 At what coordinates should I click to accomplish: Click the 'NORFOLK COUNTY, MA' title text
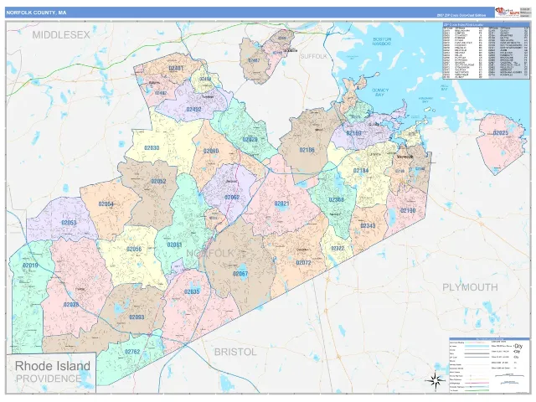click(36, 13)
